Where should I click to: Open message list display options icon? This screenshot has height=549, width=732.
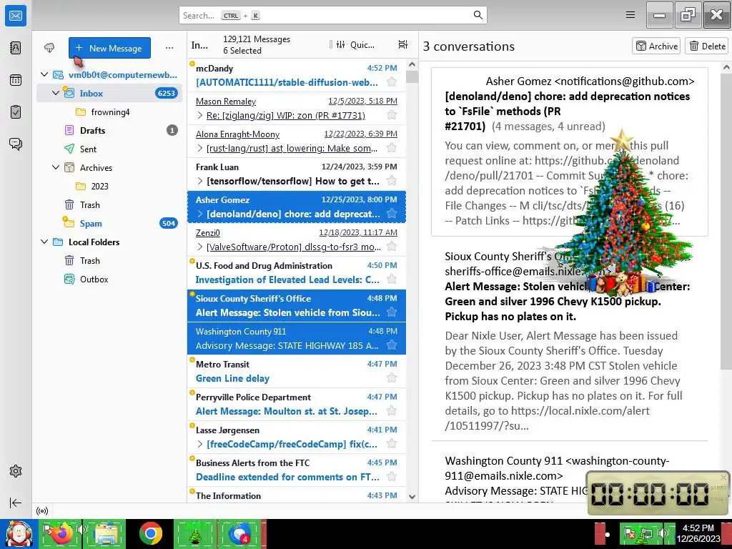(x=403, y=44)
